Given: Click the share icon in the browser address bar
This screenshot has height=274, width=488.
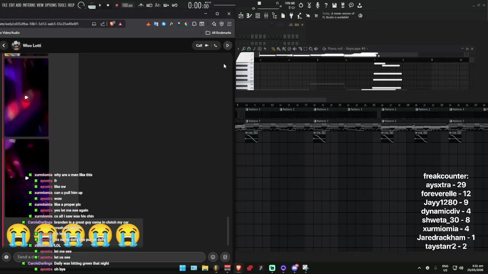Looking at the screenshot, I should pos(103,24).
